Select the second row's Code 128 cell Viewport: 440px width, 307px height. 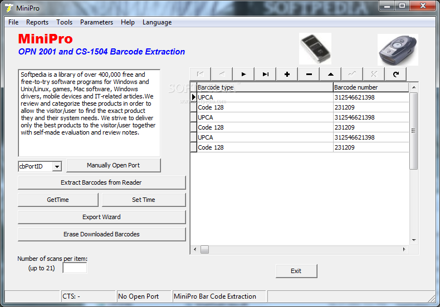[265, 107]
